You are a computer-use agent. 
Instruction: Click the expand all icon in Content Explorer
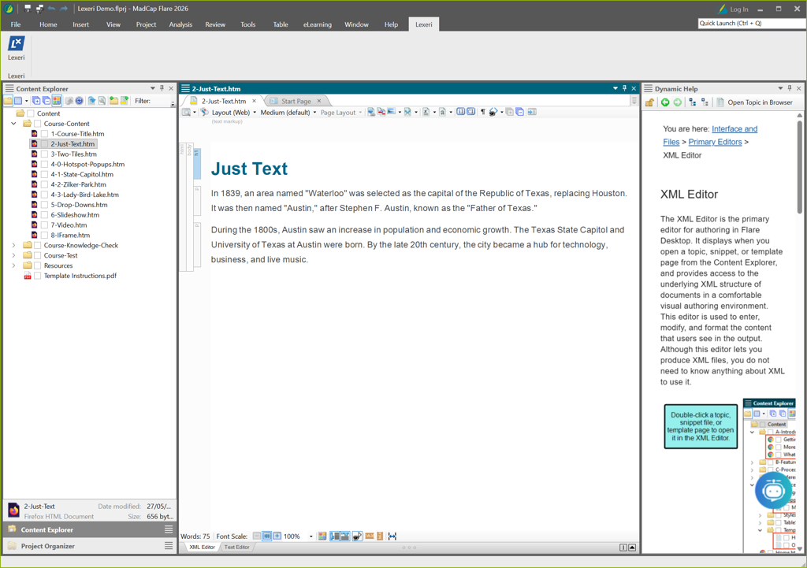(x=36, y=101)
